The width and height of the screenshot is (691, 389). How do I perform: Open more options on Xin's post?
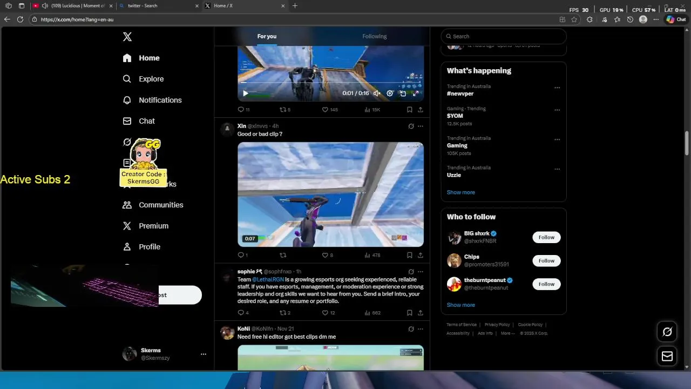click(x=421, y=126)
